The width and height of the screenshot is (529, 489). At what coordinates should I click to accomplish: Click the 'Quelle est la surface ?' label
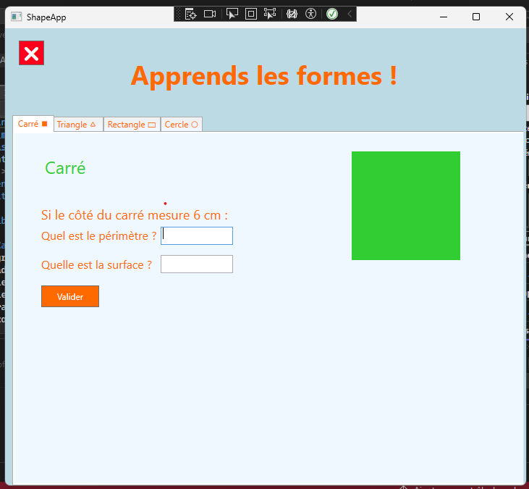point(96,264)
